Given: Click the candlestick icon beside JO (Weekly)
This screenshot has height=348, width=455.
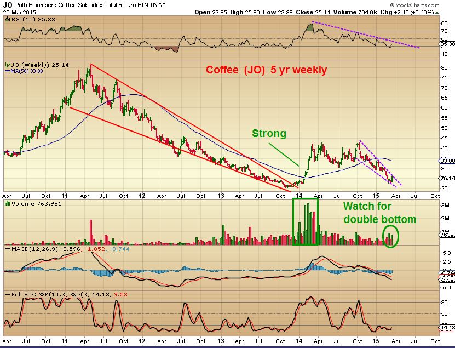Looking at the screenshot, I should (x=7, y=65).
